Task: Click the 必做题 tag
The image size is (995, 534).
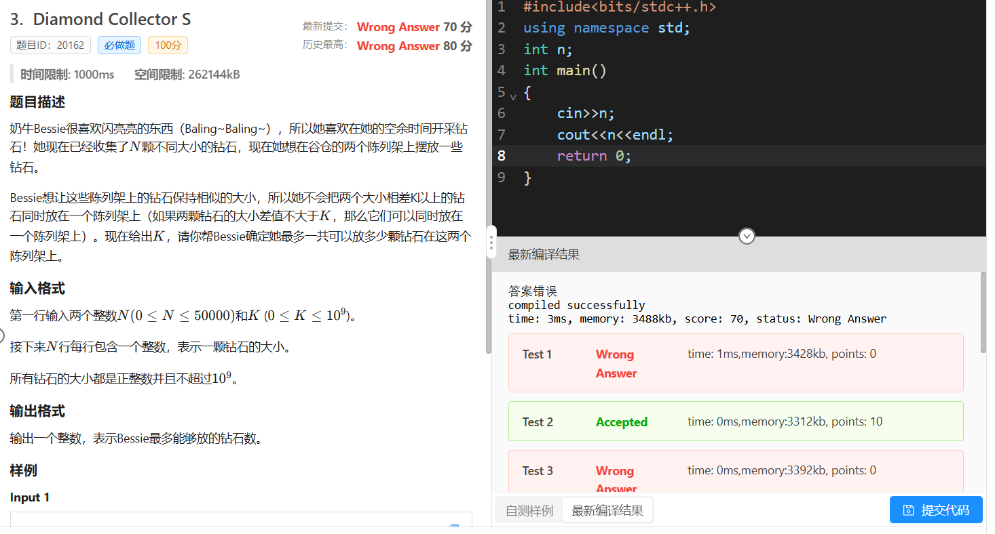Action: 119,45
